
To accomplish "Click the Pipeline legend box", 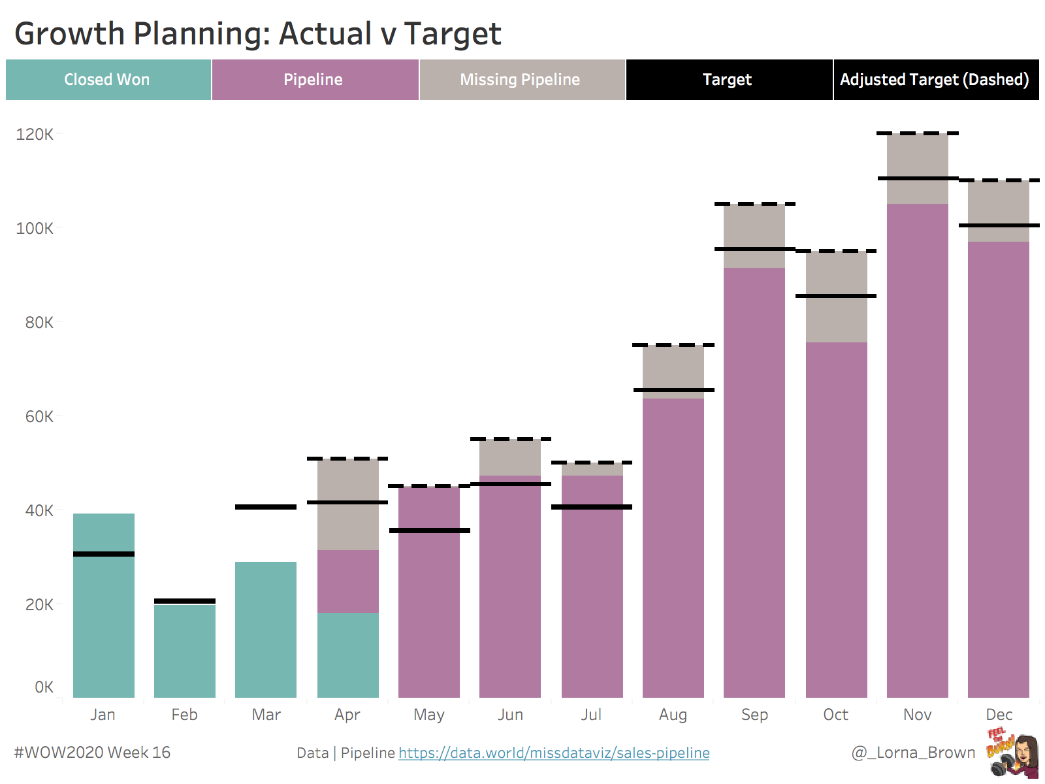I will pyautogui.click(x=315, y=80).
